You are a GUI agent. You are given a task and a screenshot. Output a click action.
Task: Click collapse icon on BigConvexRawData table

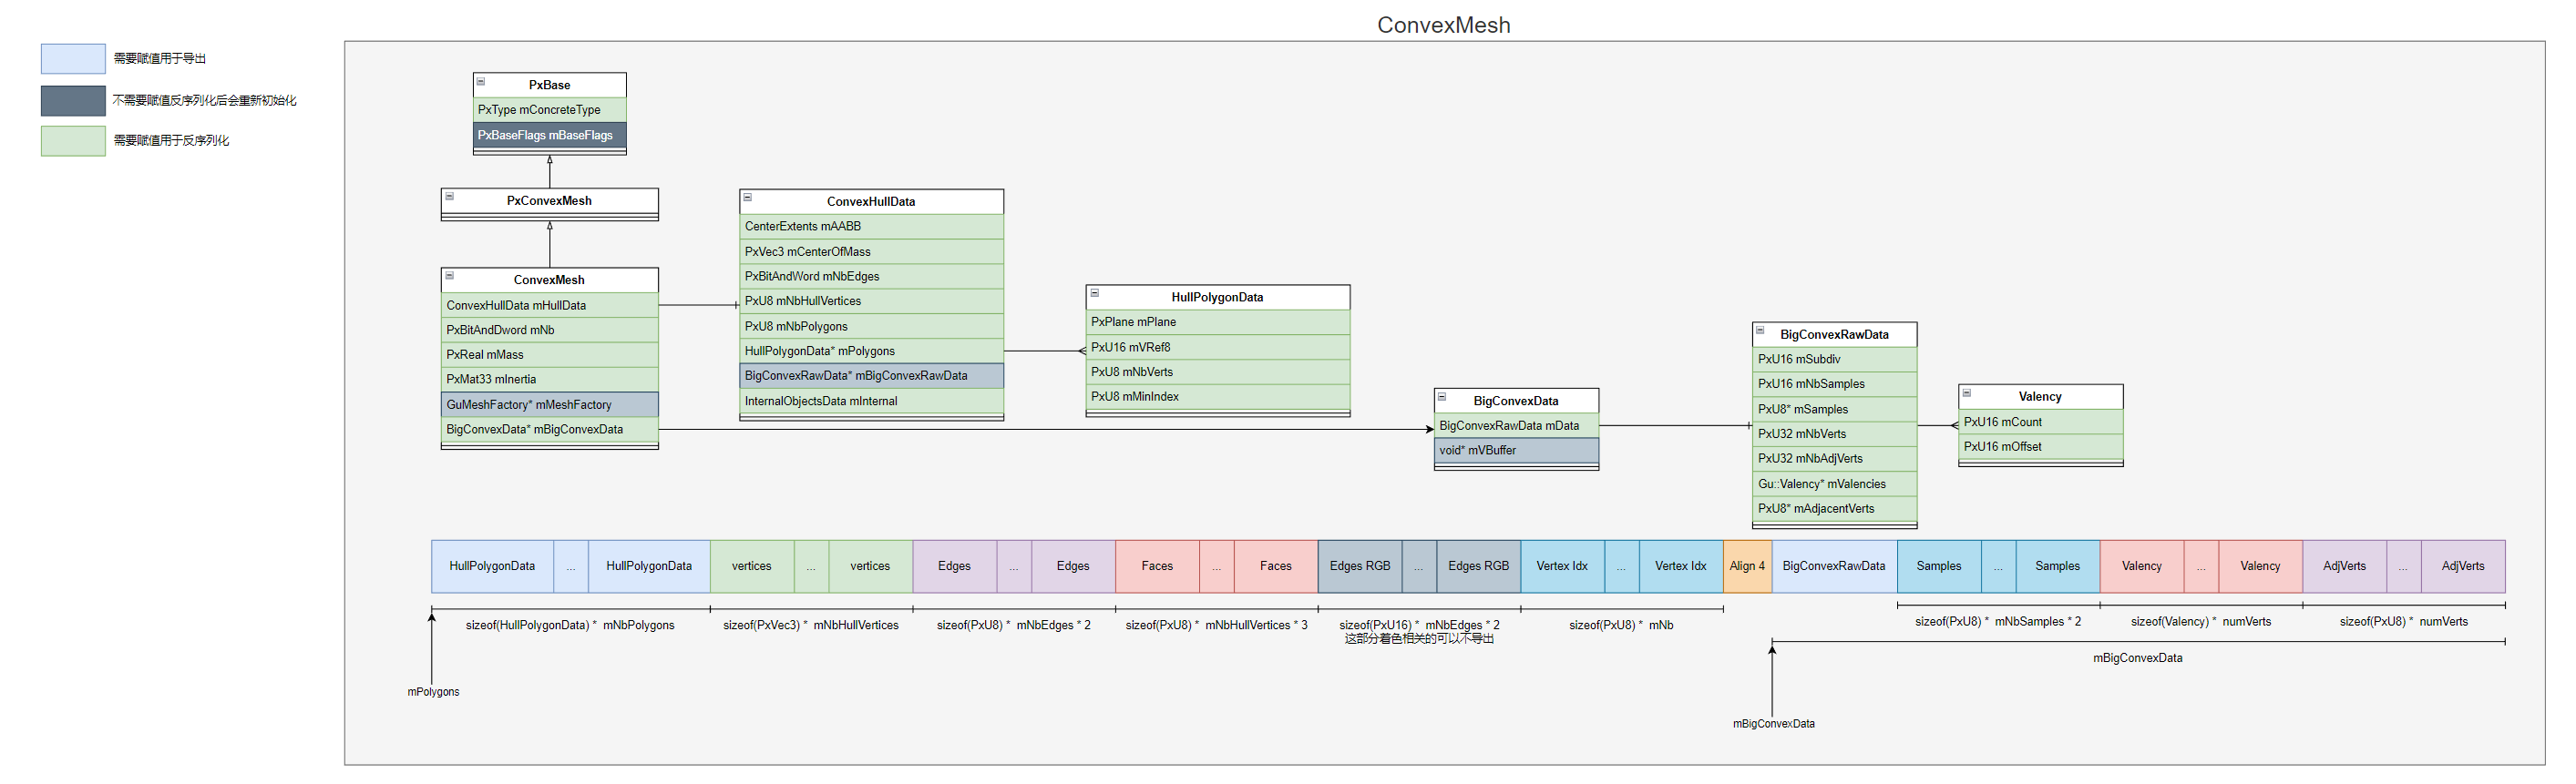(1761, 331)
